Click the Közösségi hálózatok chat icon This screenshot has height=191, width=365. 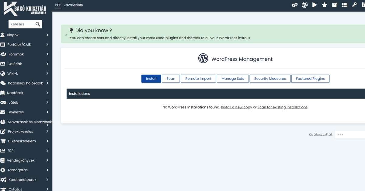[3, 83]
